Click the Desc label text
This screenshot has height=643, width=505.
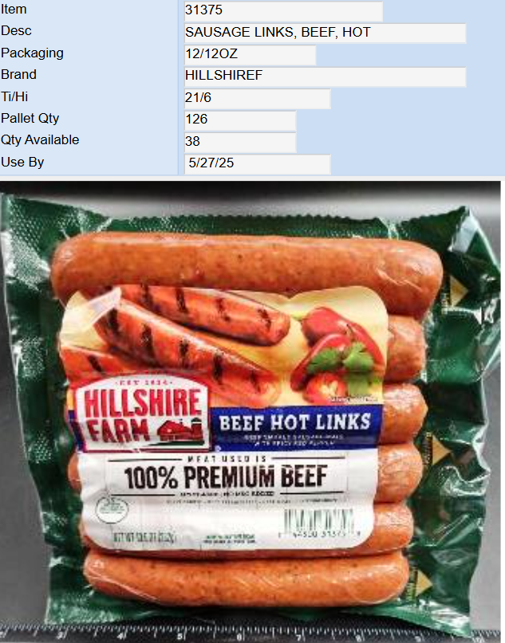point(16,31)
